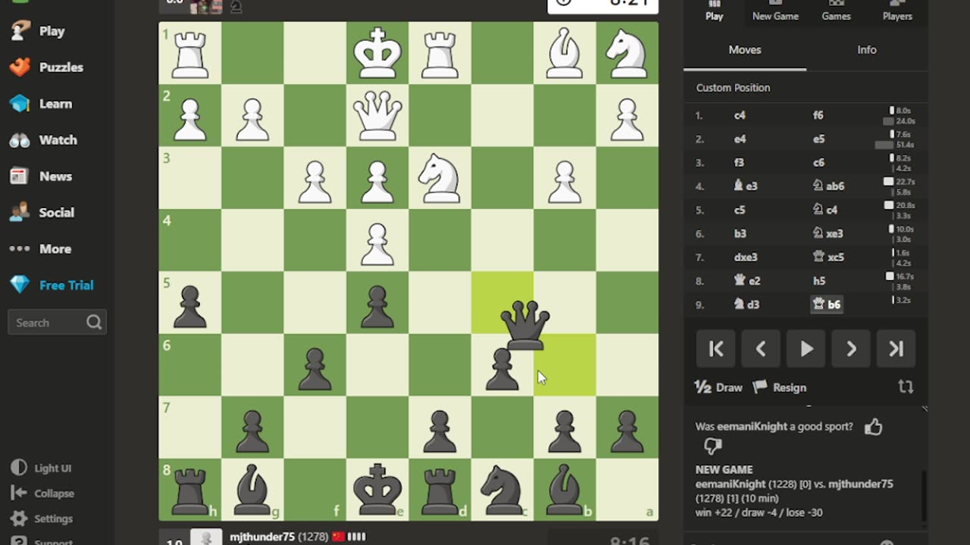Select Black's move e5 in the move list
The image size is (970, 545).
pos(818,139)
